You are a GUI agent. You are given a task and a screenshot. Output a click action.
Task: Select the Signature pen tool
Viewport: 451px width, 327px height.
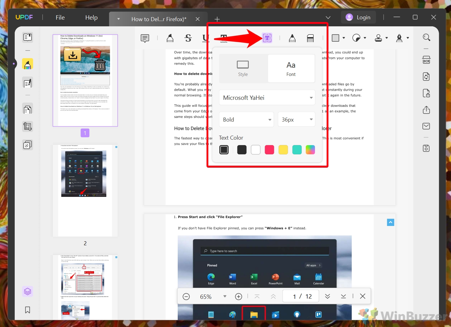399,38
